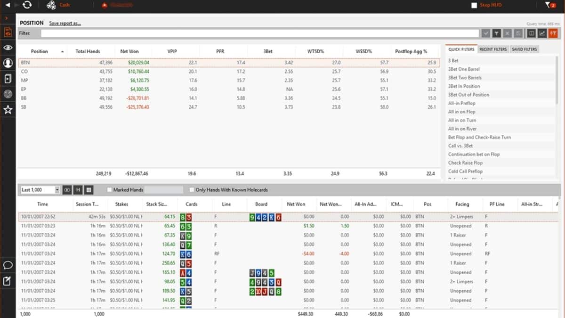
Task: Click the line chart icon near the filter bar
Action: [x=541, y=33]
